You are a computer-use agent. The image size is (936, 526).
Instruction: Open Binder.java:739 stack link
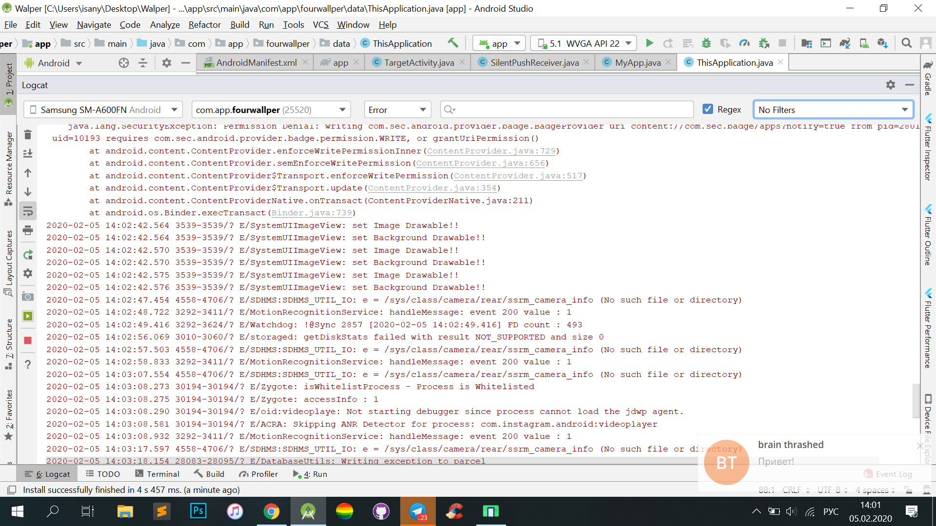(312, 213)
